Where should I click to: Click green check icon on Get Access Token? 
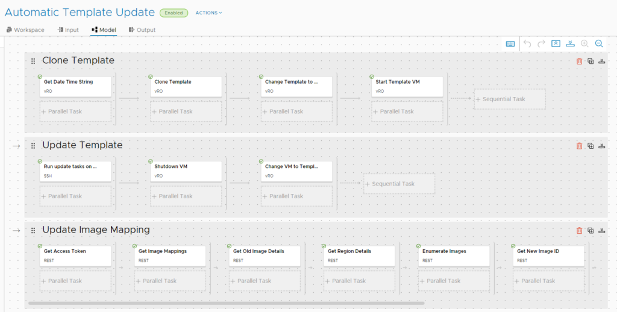coord(40,246)
